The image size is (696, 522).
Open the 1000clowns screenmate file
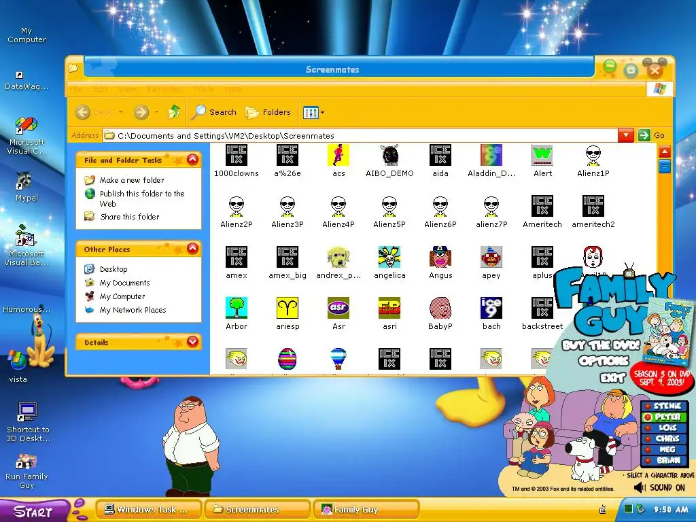tap(237, 160)
